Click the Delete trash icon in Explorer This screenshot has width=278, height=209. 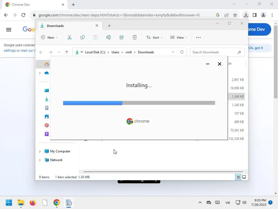(135, 37)
